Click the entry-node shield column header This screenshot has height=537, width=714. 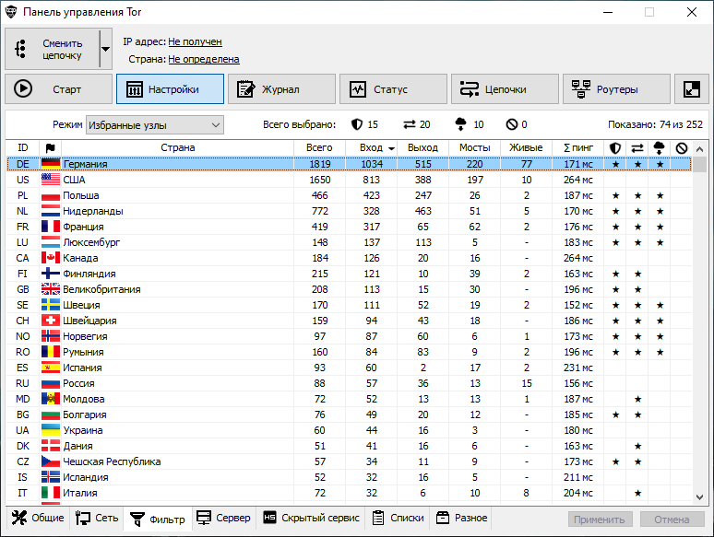pos(615,147)
